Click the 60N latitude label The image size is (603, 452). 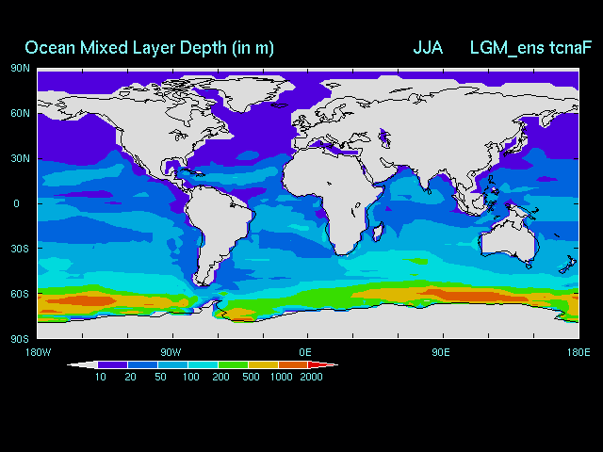coord(20,113)
